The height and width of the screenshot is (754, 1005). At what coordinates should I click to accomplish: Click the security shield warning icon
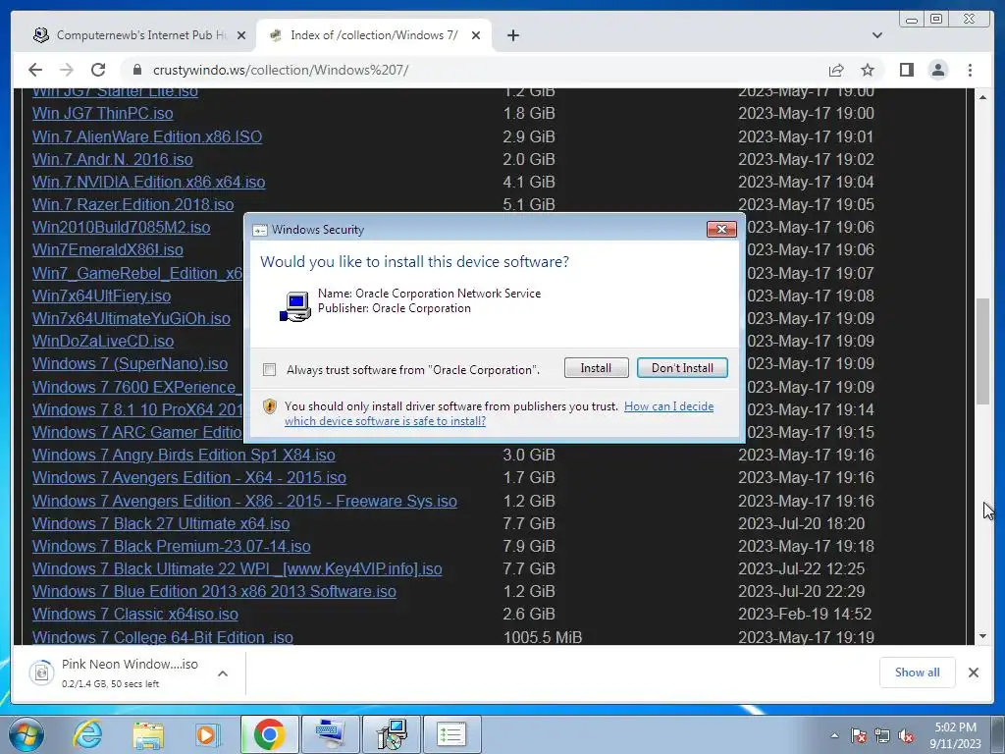270,406
